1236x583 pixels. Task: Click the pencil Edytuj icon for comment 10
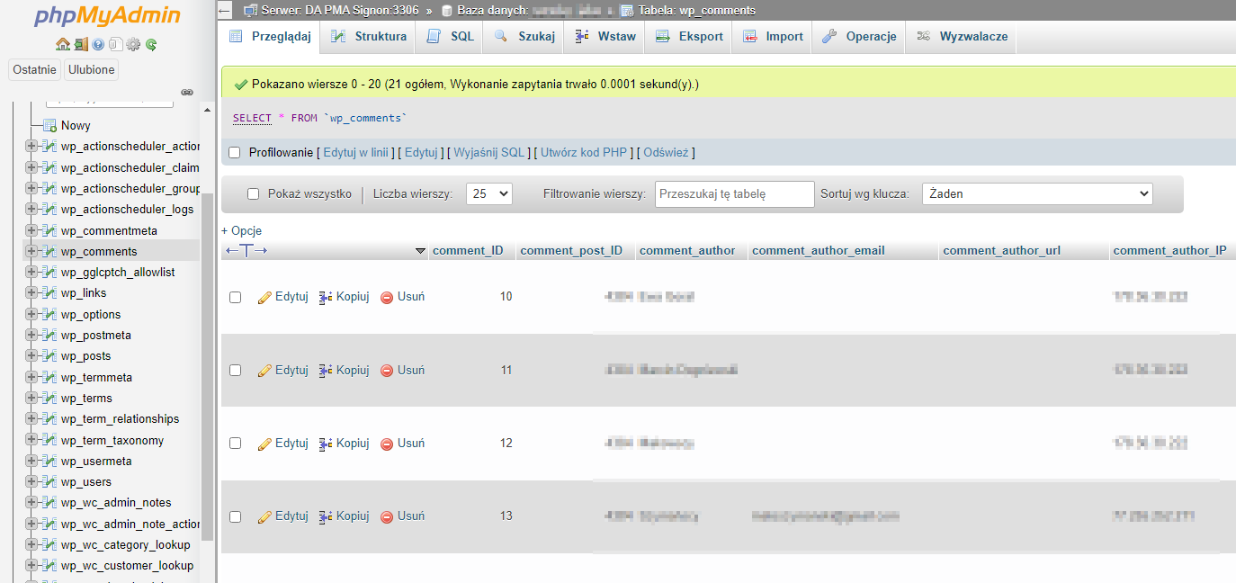264,297
